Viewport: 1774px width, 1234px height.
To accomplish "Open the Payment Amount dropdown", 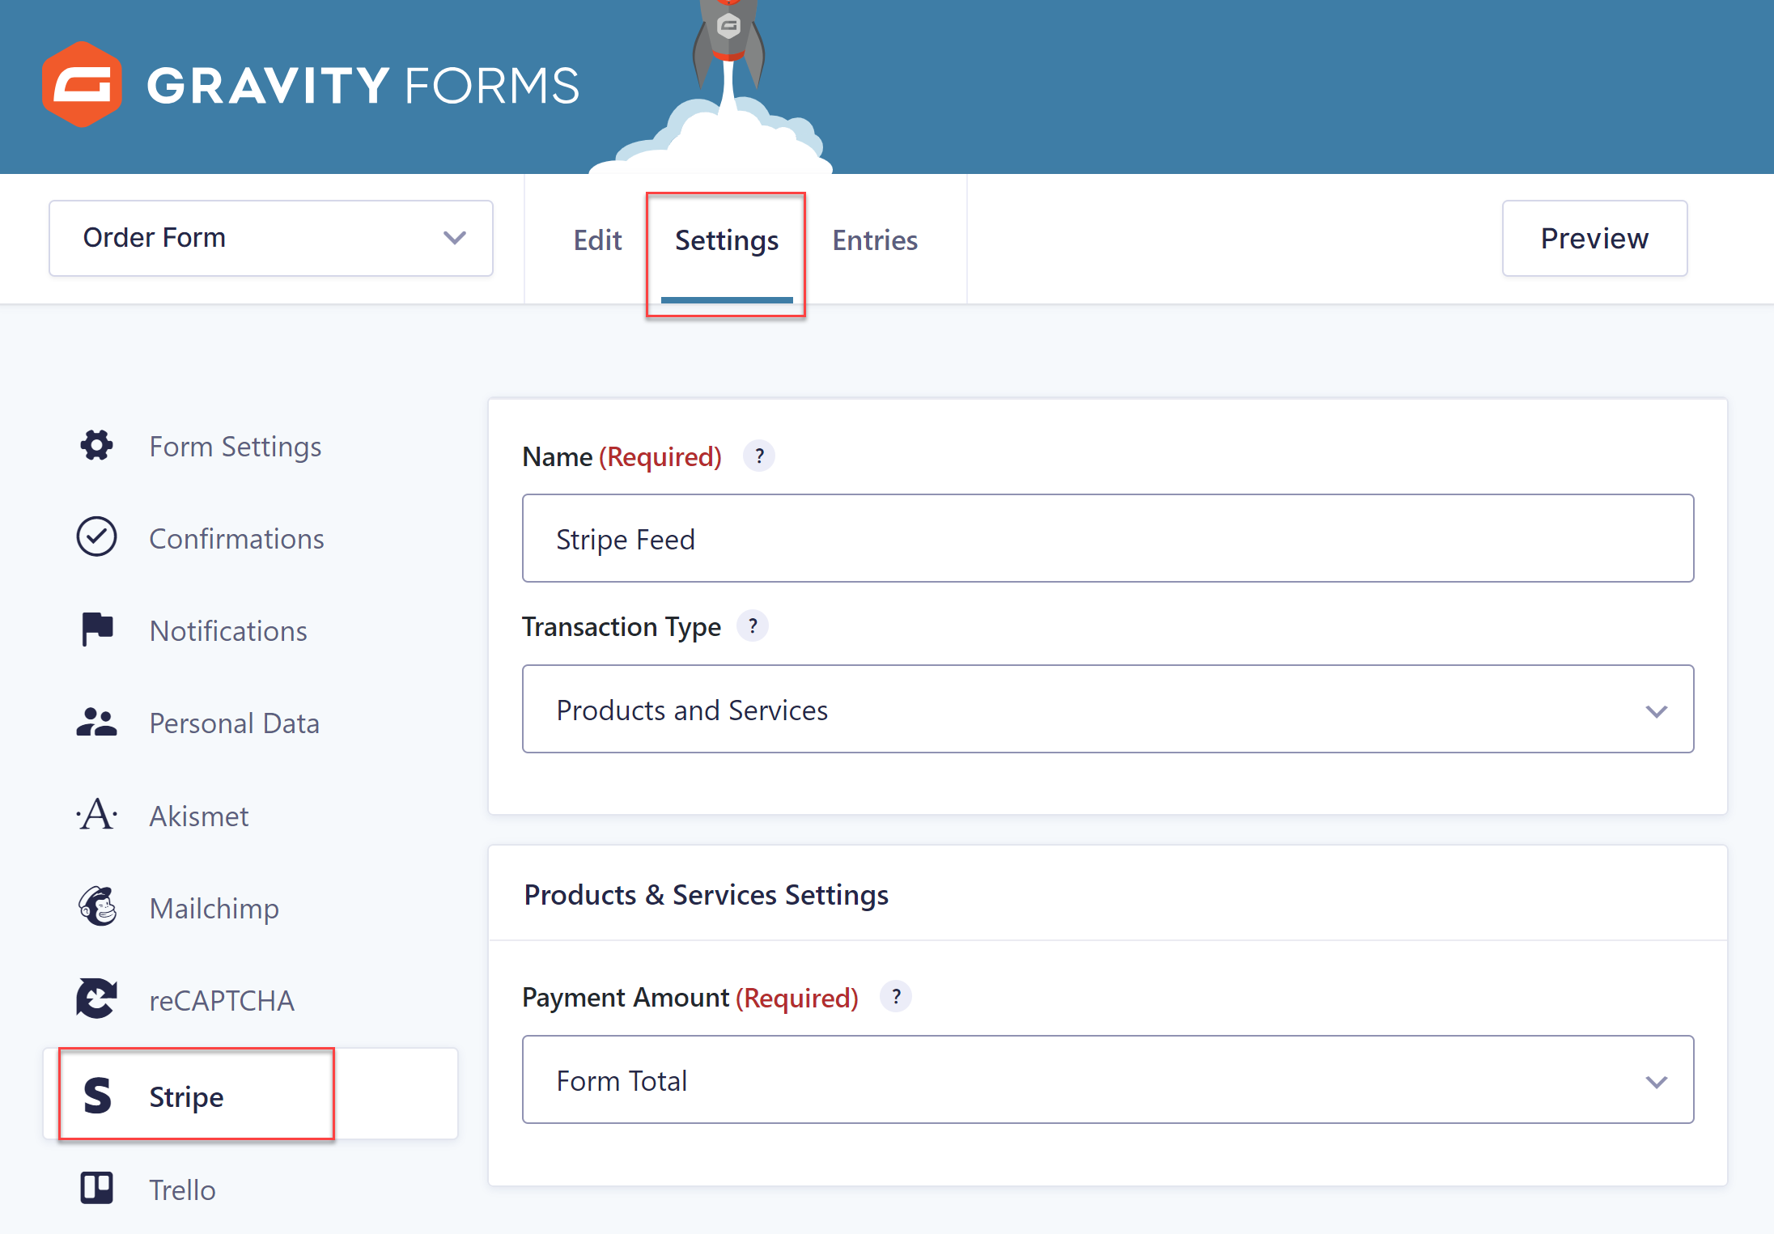I will [1108, 1079].
